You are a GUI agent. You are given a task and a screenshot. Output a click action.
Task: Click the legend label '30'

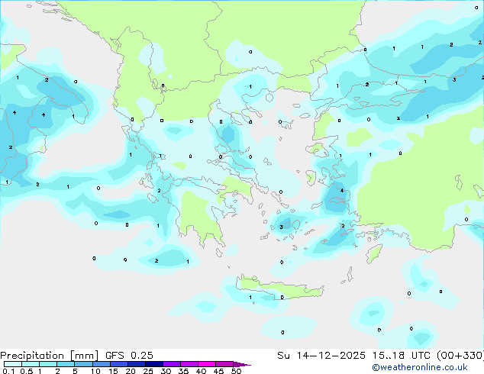[x=166, y=371]
